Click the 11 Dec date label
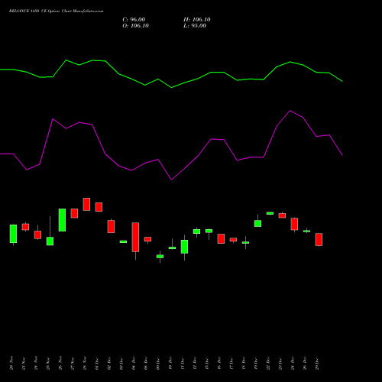382x382 pixels. click(x=183, y=363)
